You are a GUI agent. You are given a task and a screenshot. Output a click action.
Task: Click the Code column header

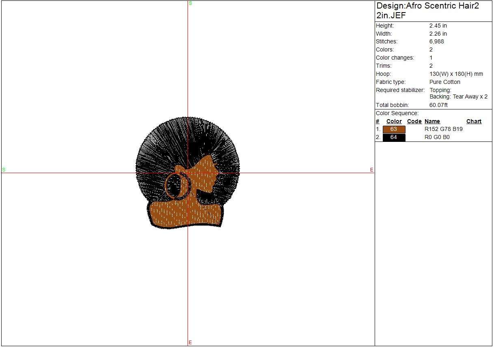click(414, 121)
